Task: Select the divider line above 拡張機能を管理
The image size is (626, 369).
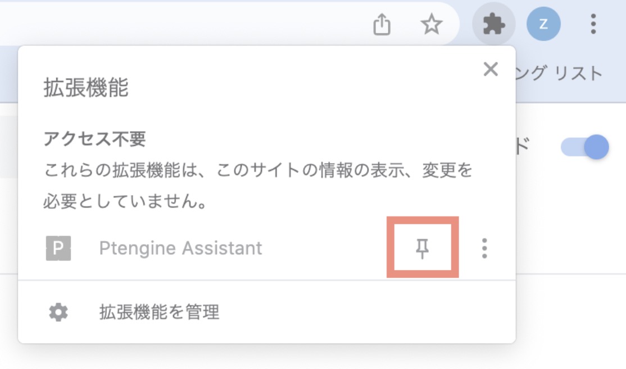Action: (x=267, y=280)
